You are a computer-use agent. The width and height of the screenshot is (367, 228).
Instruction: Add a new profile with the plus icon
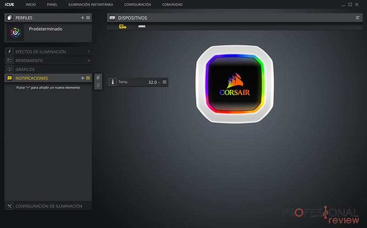pos(83,17)
